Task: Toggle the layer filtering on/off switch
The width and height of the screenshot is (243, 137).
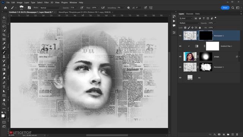Action: click(x=215, y=18)
